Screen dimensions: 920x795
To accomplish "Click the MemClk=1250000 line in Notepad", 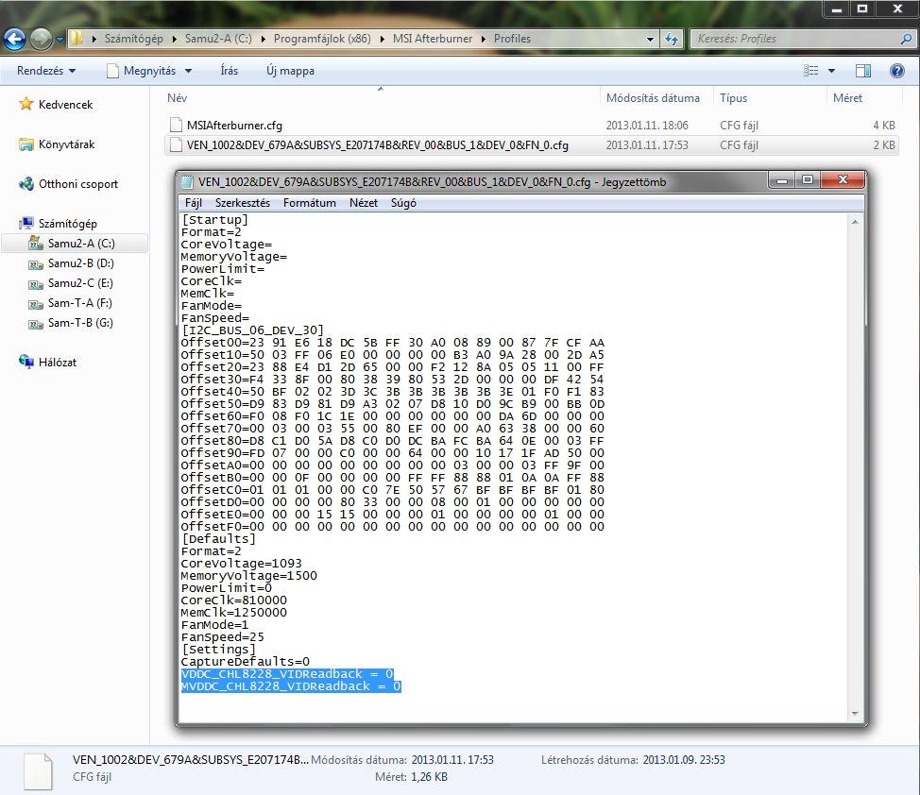I will [233, 613].
